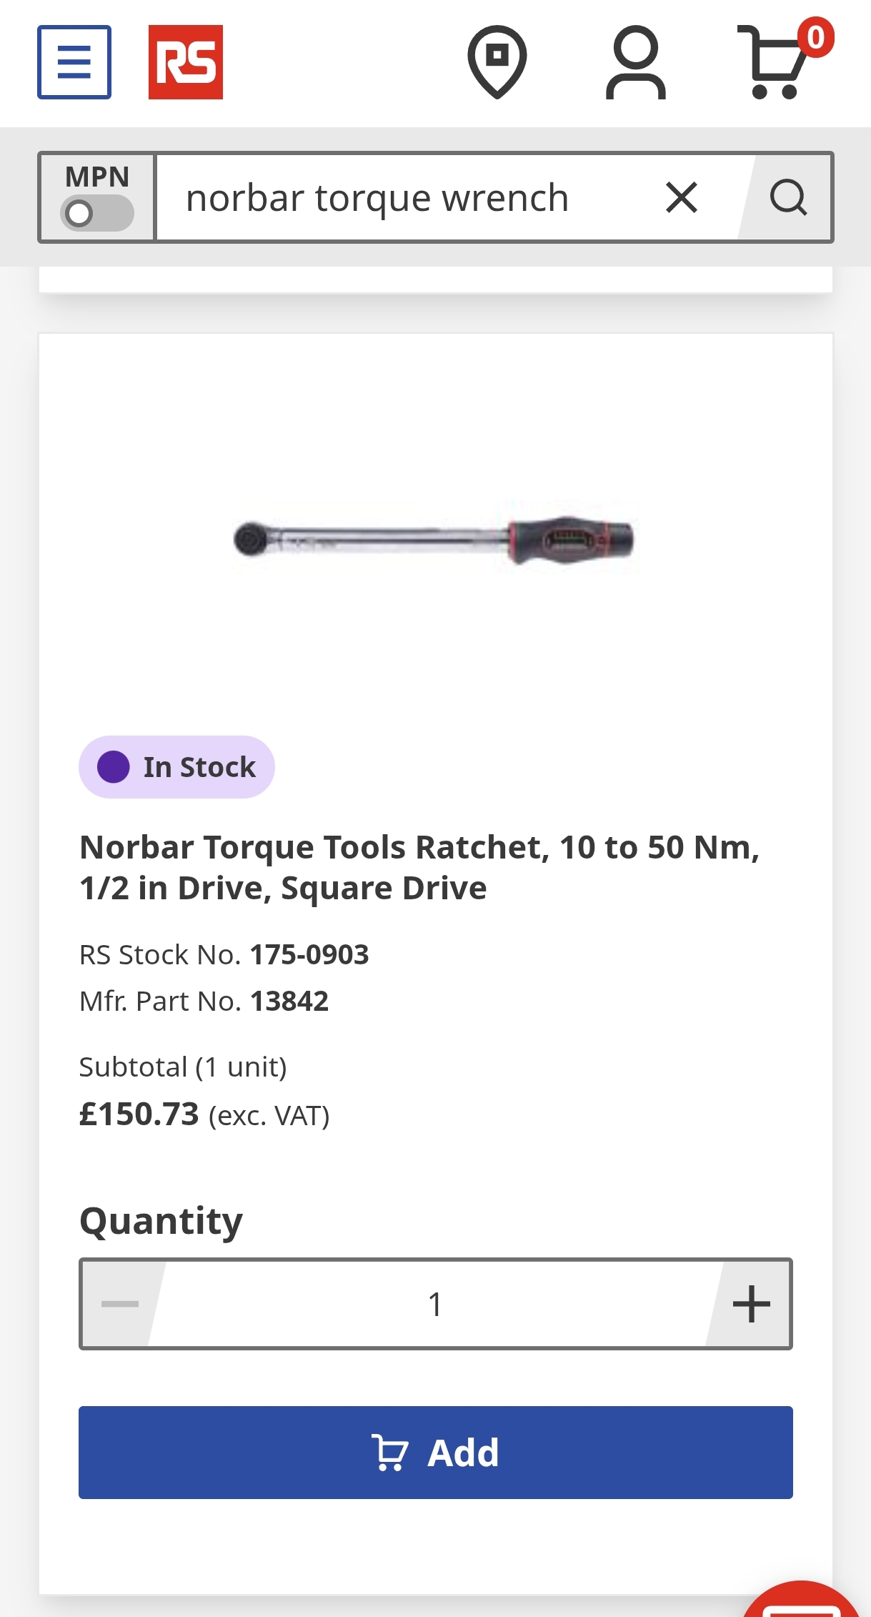Screen dimensions: 871x1617
Task: Toggle the MPN search switch
Action: (x=97, y=213)
